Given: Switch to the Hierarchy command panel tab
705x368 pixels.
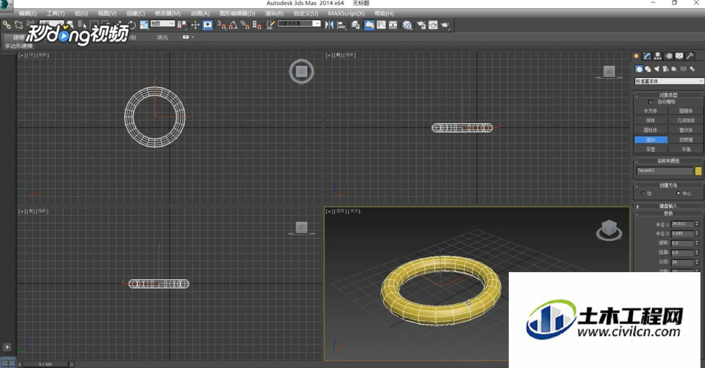Looking at the screenshot, I should 658,56.
